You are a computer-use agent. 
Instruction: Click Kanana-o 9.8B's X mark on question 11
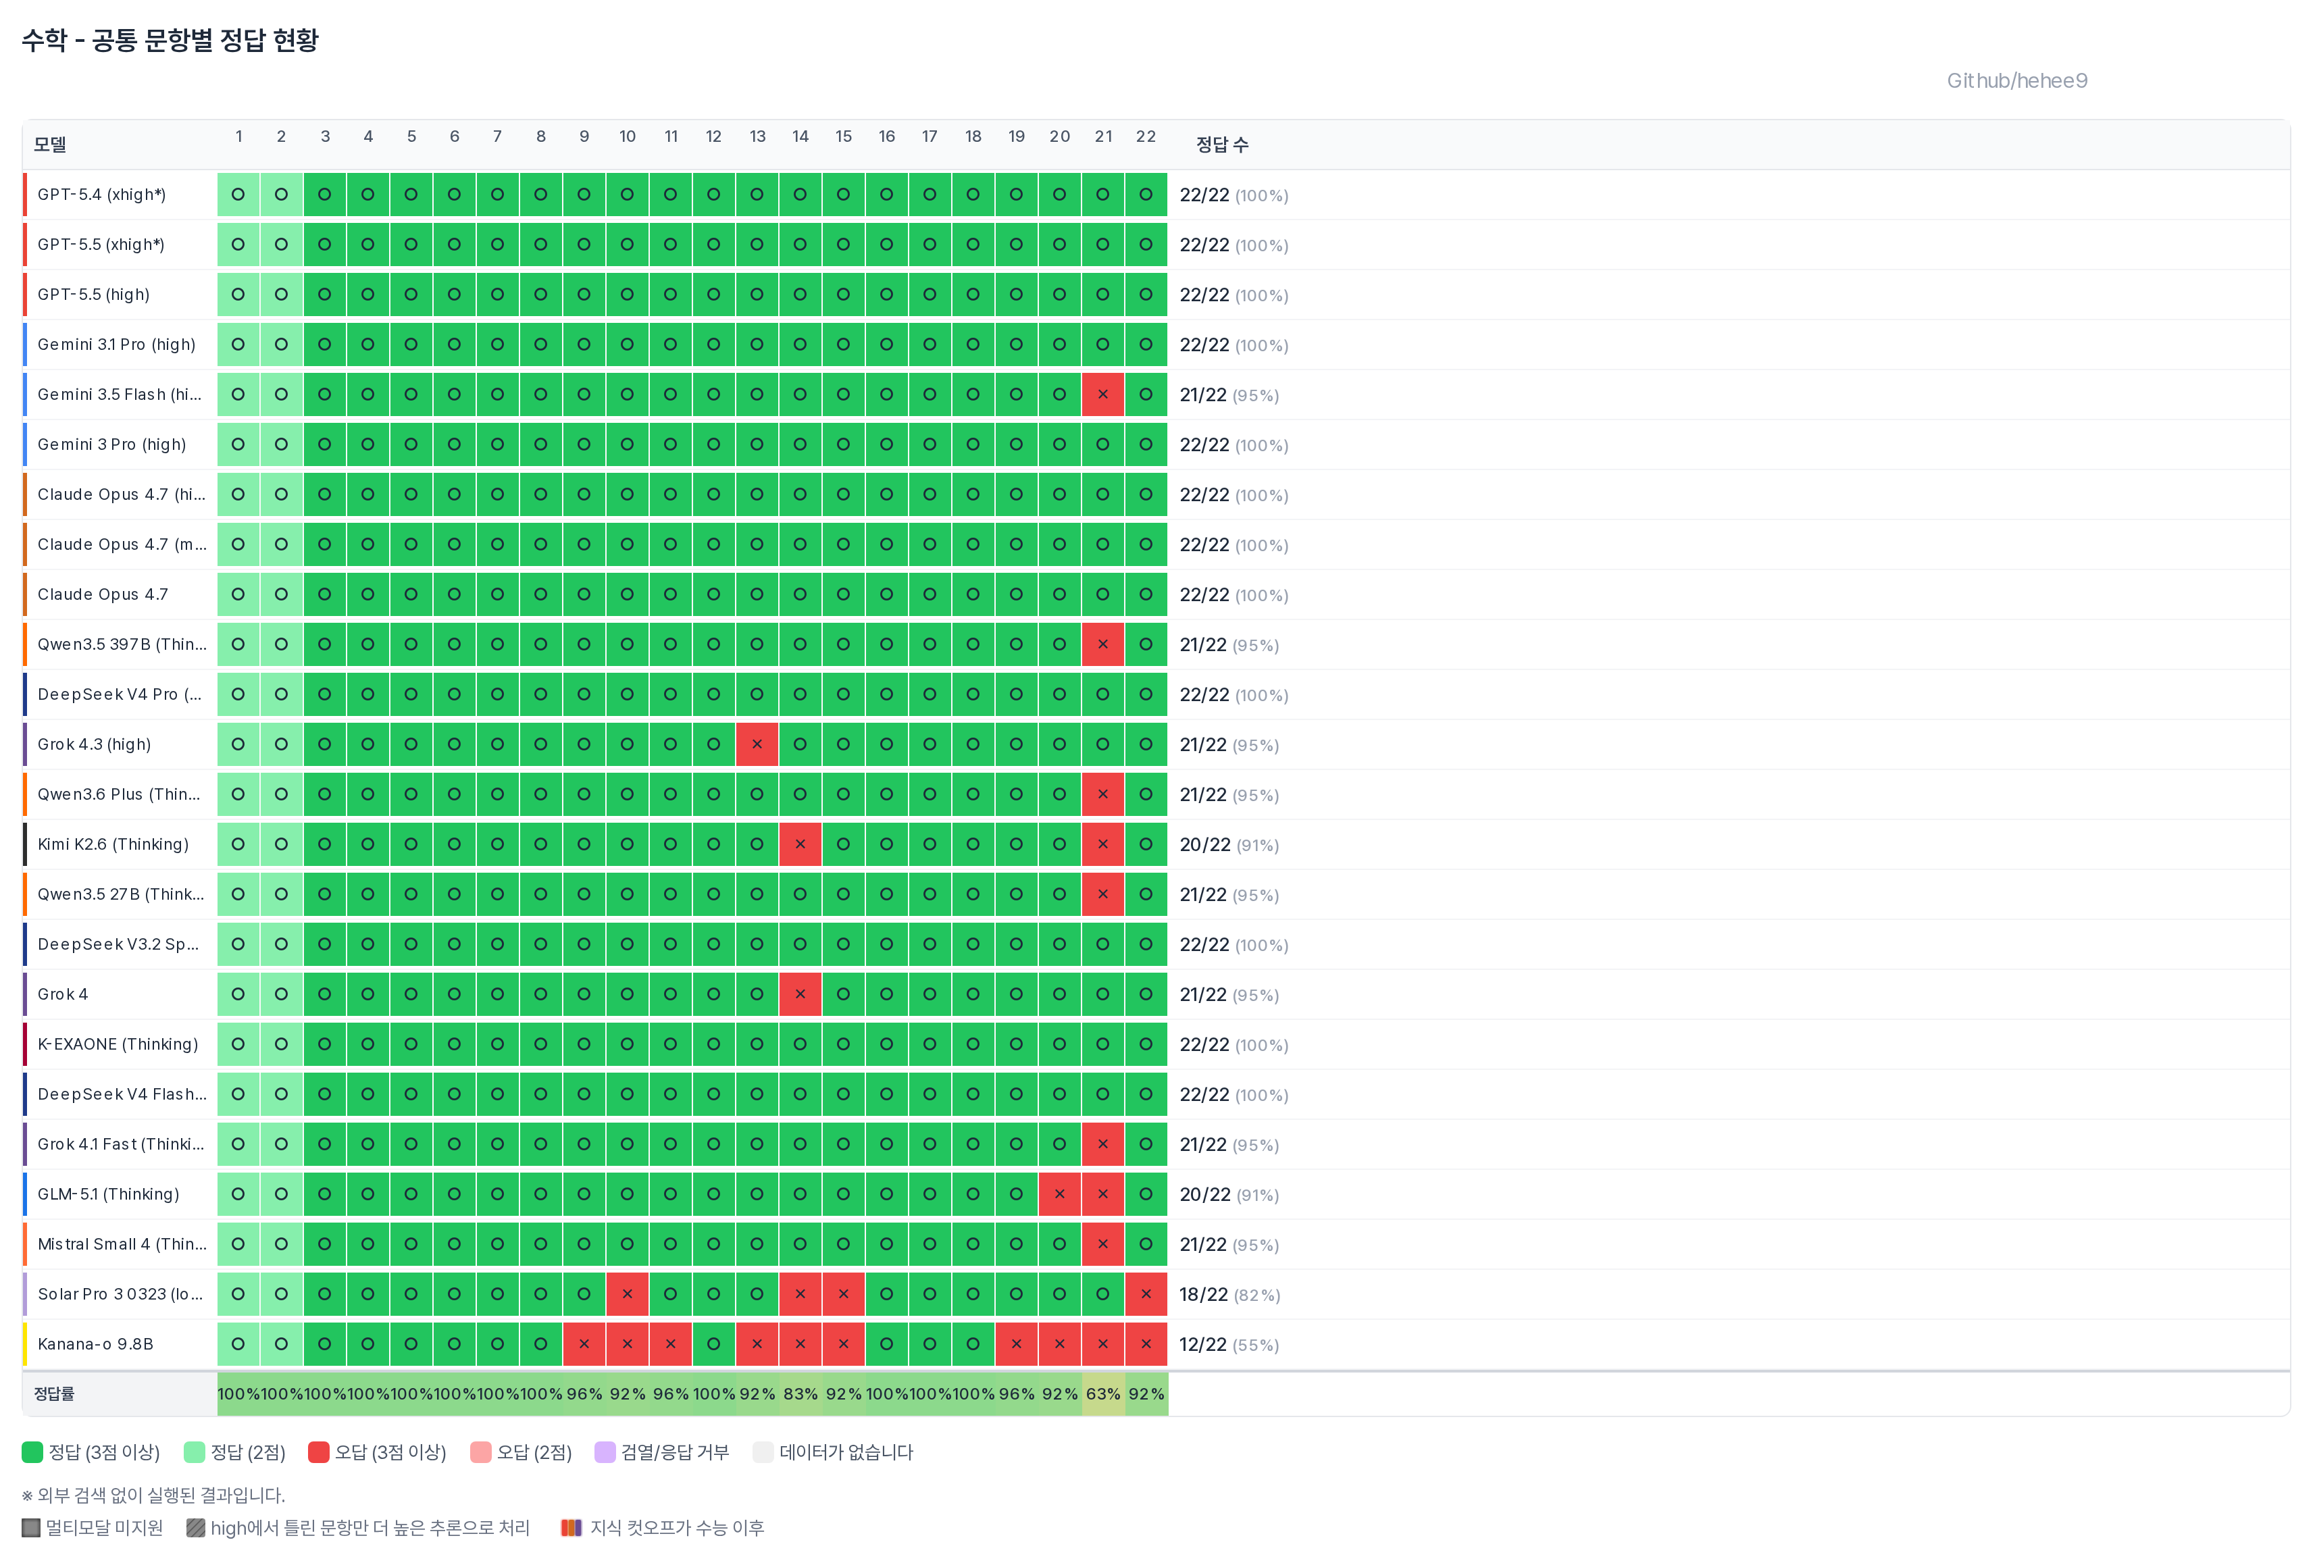tap(671, 1344)
